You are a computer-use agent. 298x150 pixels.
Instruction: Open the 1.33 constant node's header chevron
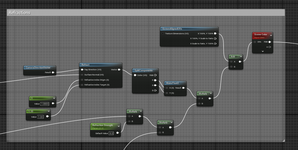point(49,111)
